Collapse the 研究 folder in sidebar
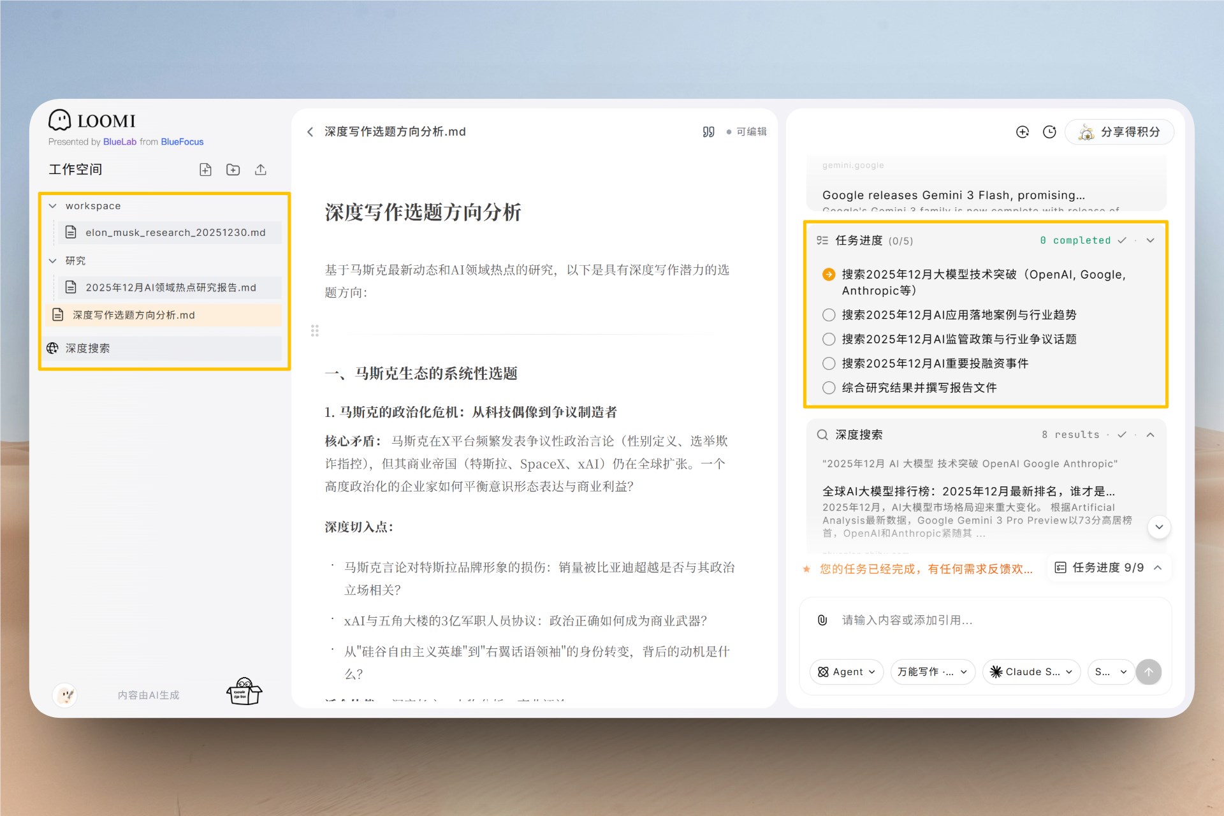The image size is (1224, 816). coord(52,261)
